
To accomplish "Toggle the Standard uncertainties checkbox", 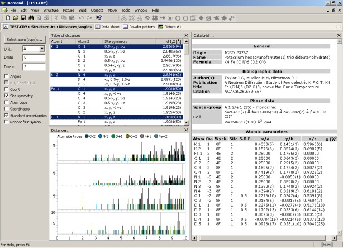I will point(6,115).
